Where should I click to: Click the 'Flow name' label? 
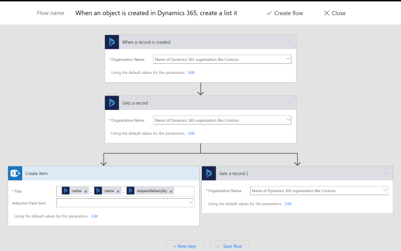(x=50, y=13)
